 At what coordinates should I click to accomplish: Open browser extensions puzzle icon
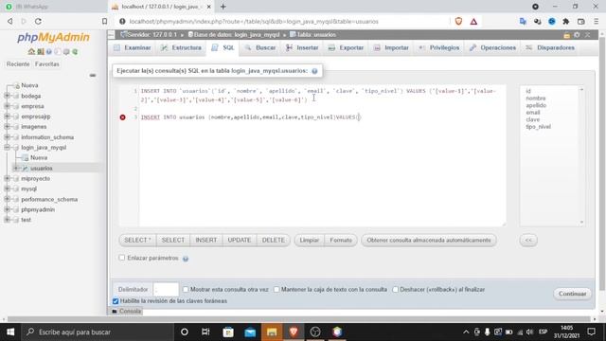click(566, 21)
